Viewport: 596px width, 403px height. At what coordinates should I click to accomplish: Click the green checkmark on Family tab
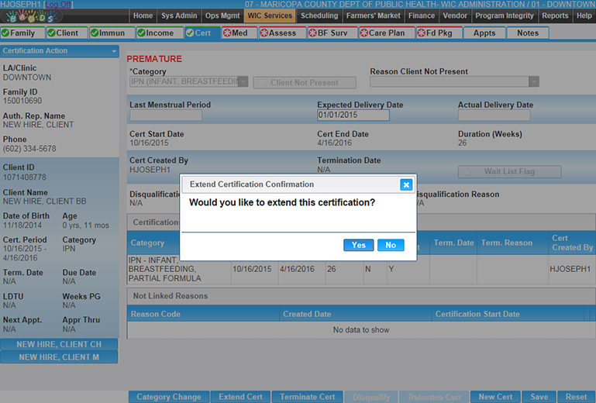coord(6,33)
